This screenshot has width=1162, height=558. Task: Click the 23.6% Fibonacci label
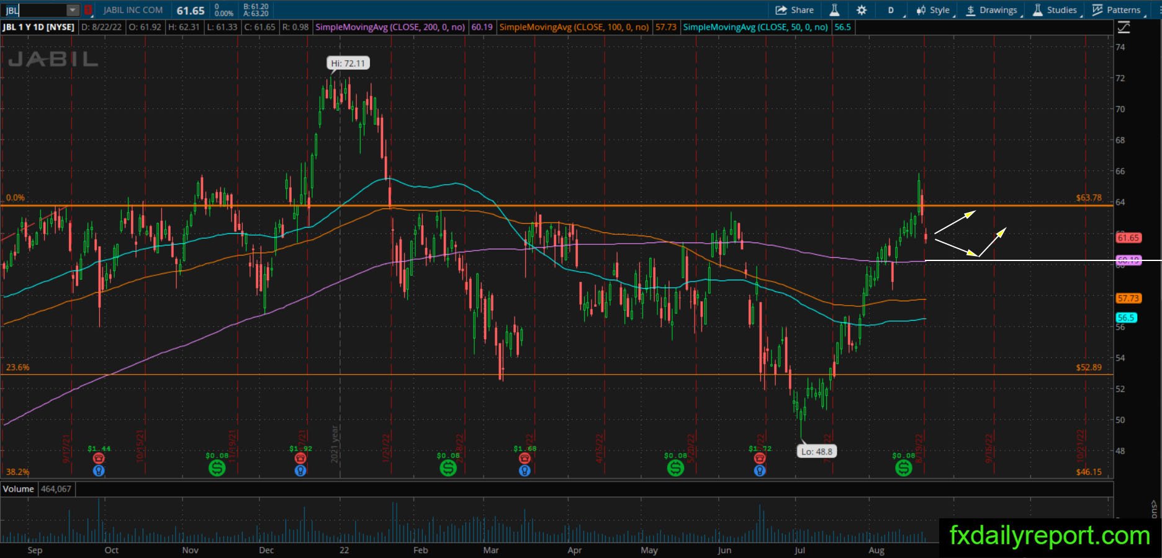[x=17, y=367]
